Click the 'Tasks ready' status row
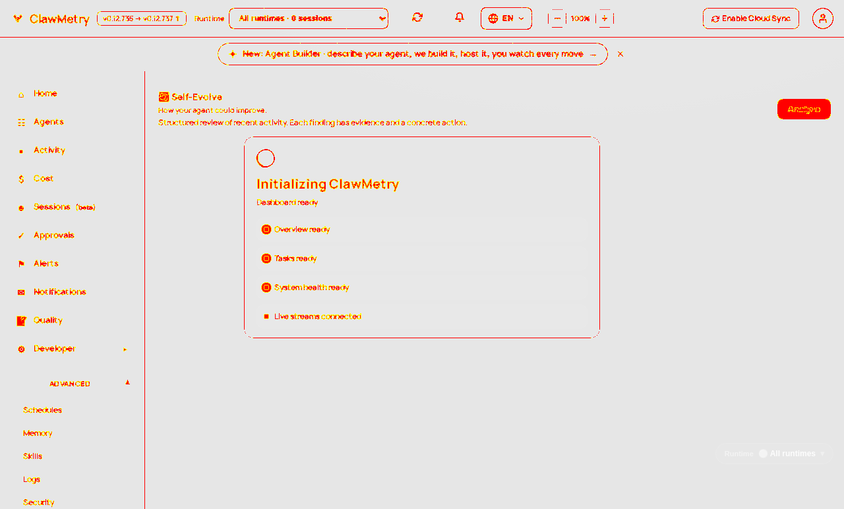Screen dimensions: 844x509 (x=422, y=258)
